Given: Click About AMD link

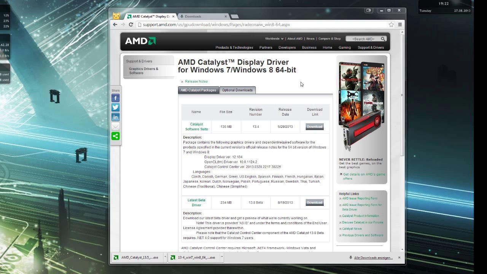Looking at the screenshot, I should pos(295,38).
